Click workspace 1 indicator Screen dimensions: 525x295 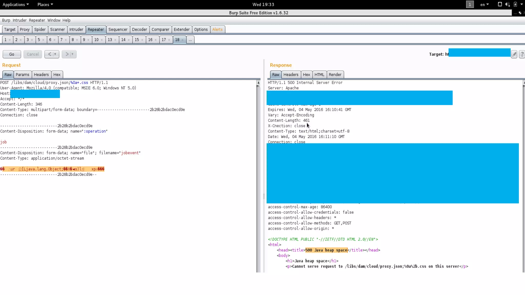click(x=470, y=4)
